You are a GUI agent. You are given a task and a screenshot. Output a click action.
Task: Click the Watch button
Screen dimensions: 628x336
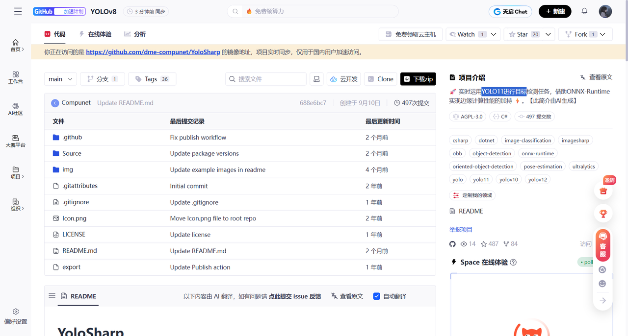pyautogui.click(x=466, y=34)
